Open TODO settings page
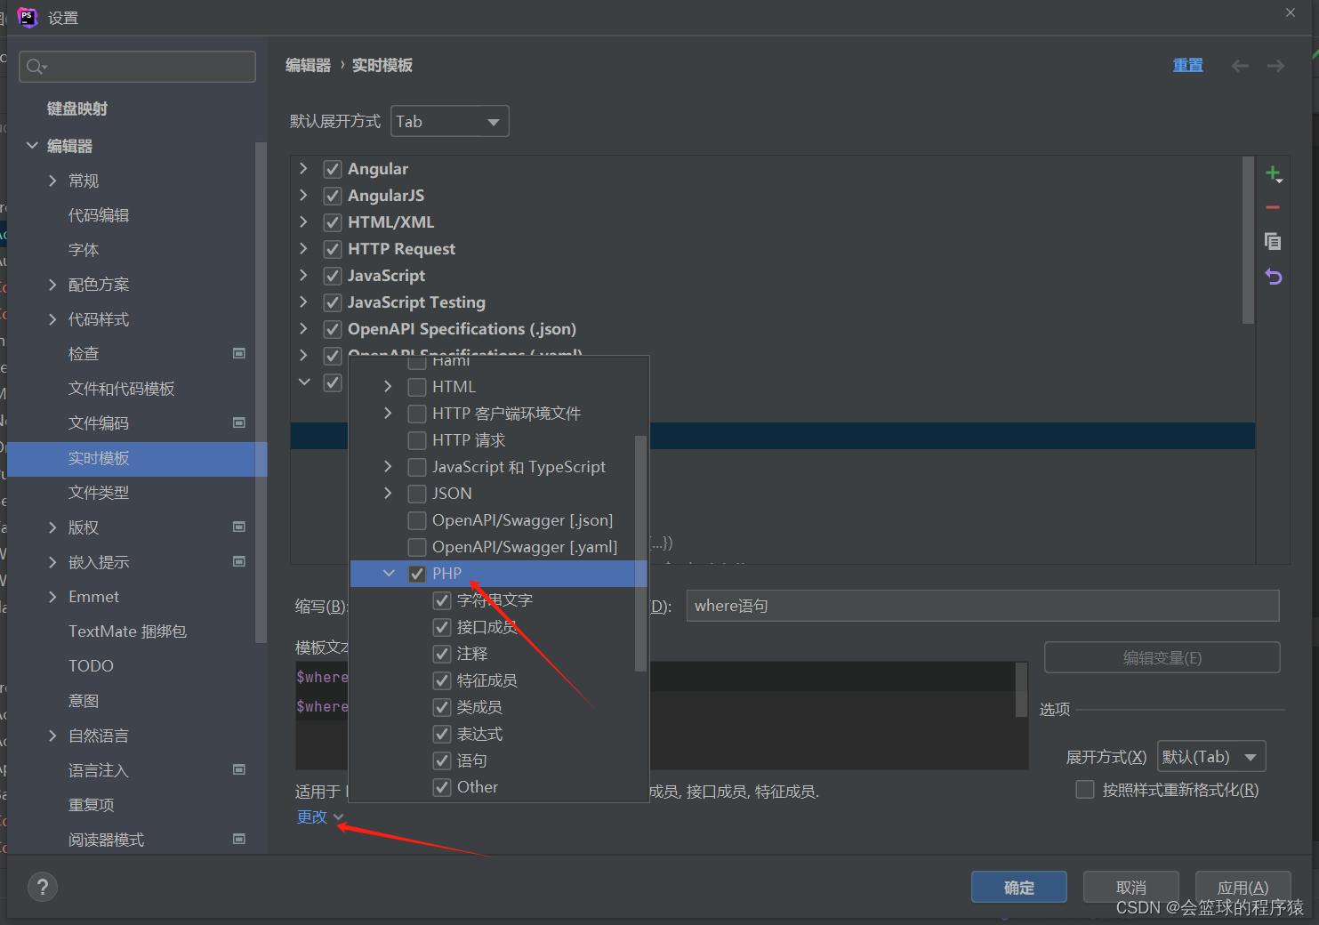 (x=91, y=666)
